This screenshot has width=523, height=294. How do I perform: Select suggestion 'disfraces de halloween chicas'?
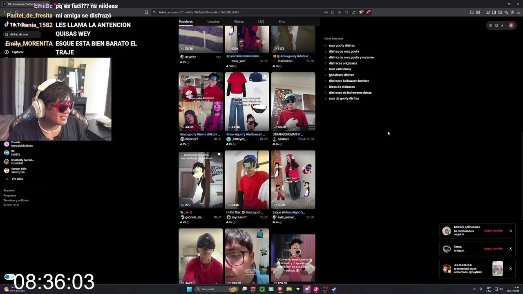coord(350,93)
